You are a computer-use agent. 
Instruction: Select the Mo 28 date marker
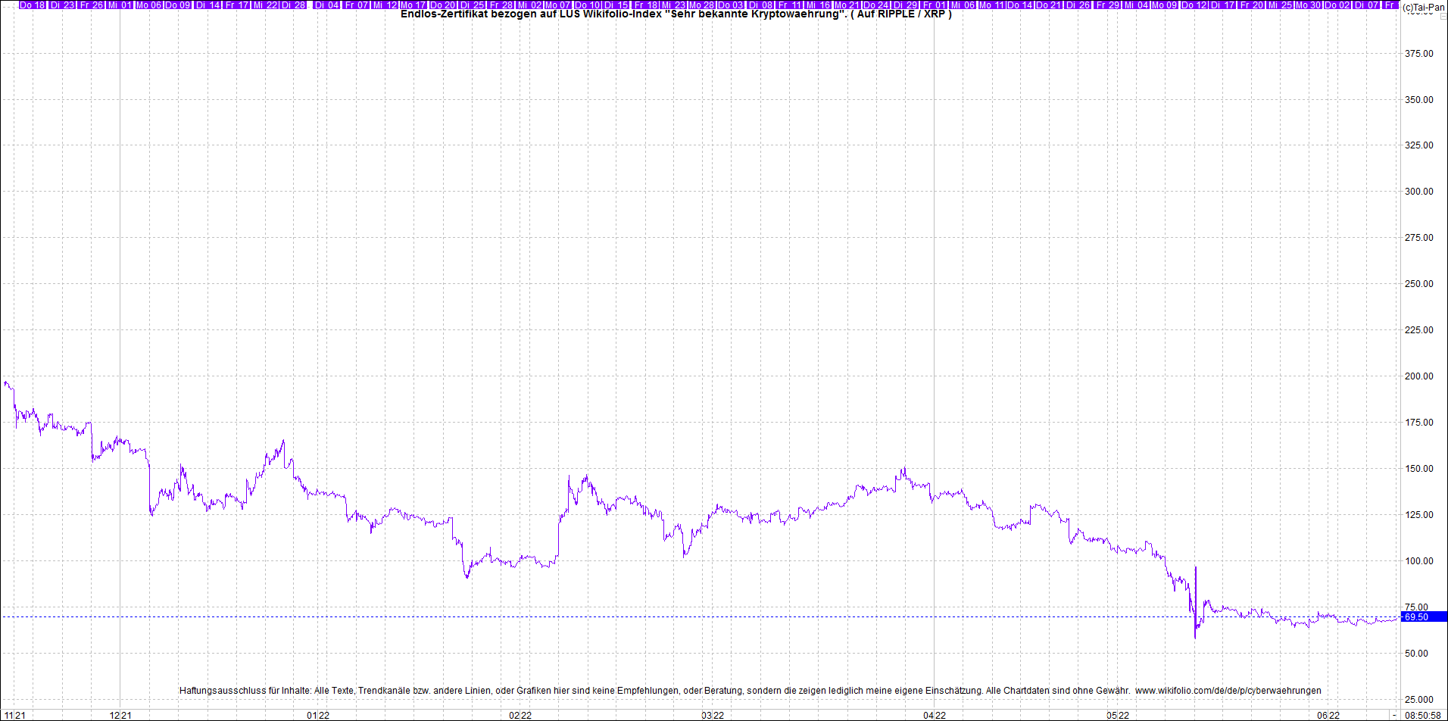[702, 5]
